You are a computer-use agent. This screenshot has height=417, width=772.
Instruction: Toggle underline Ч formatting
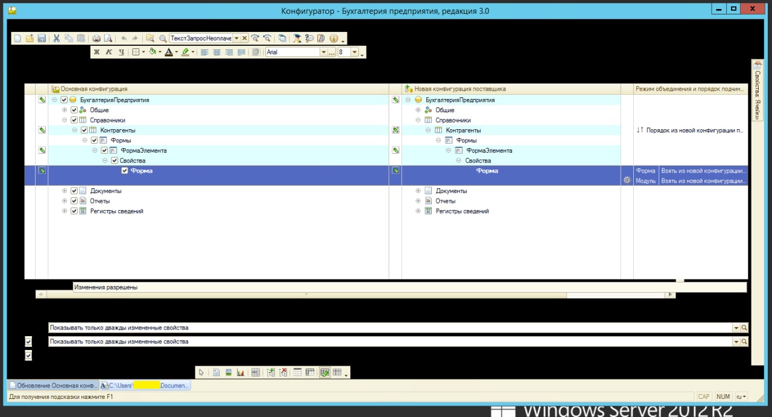click(121, 52)
